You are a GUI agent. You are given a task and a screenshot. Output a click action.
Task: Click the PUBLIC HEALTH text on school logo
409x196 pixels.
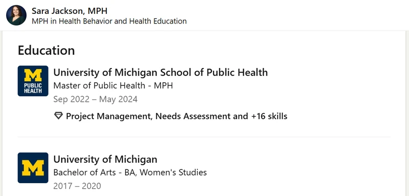tap(33, 89)
